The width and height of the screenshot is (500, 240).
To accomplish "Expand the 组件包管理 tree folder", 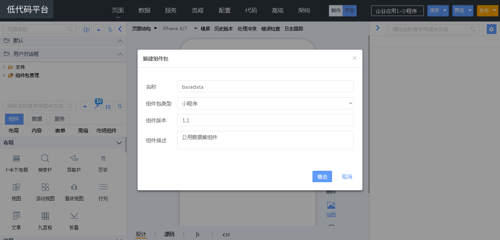I will click(4, 75).
